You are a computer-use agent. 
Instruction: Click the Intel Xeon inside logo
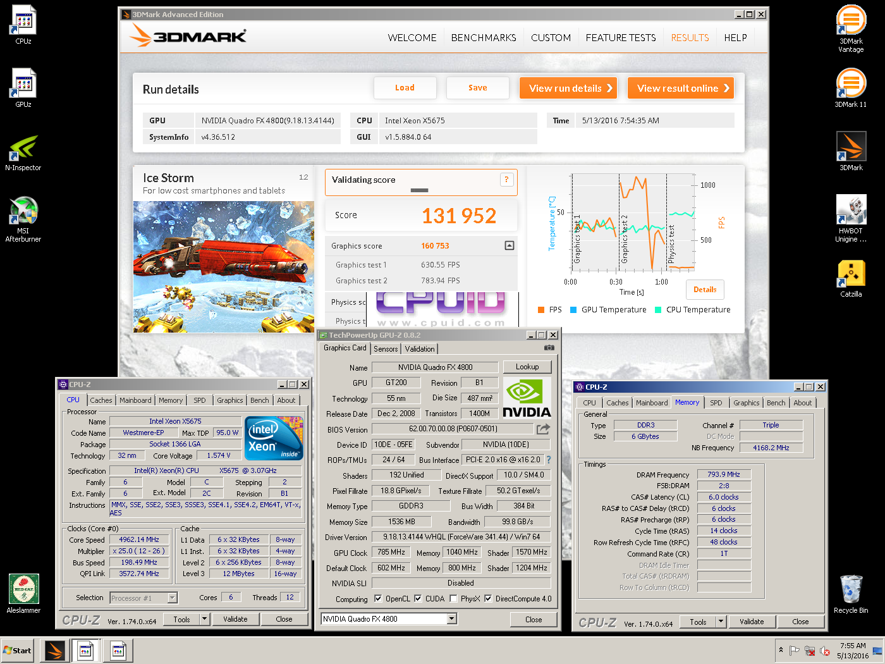[274, 438]
